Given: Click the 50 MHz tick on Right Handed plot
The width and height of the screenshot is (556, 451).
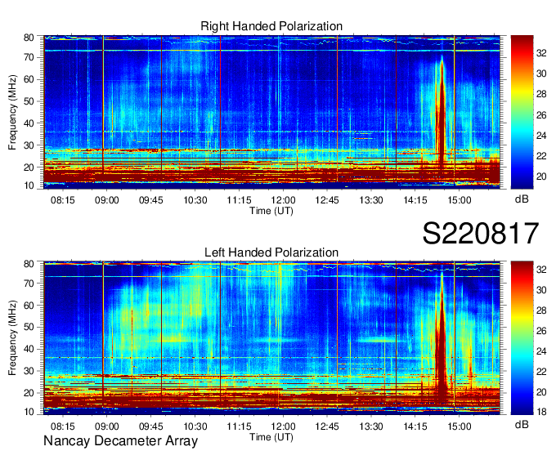Looking at the screenshot, I should pos(29,101).
